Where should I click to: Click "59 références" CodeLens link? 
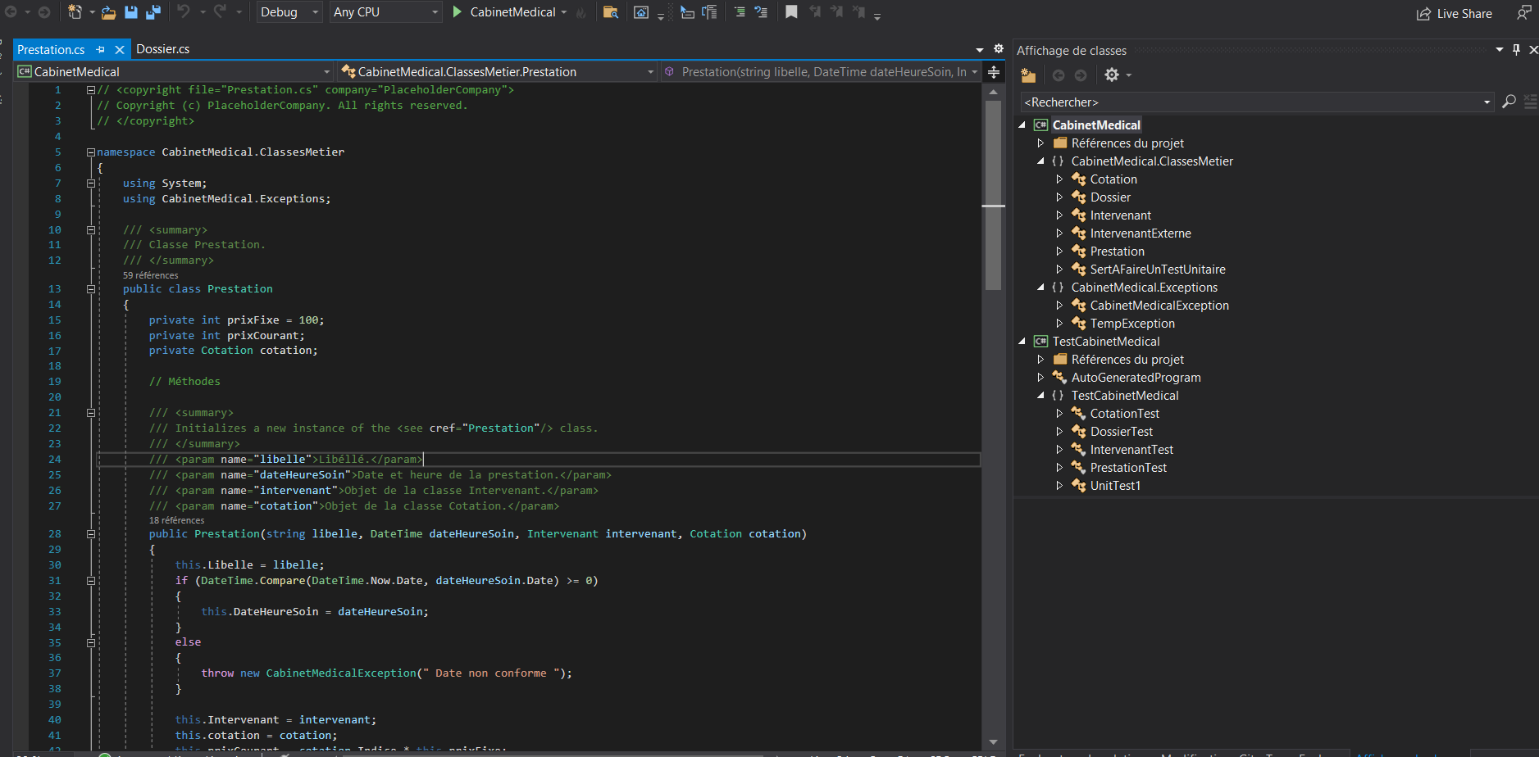point(150,275)
